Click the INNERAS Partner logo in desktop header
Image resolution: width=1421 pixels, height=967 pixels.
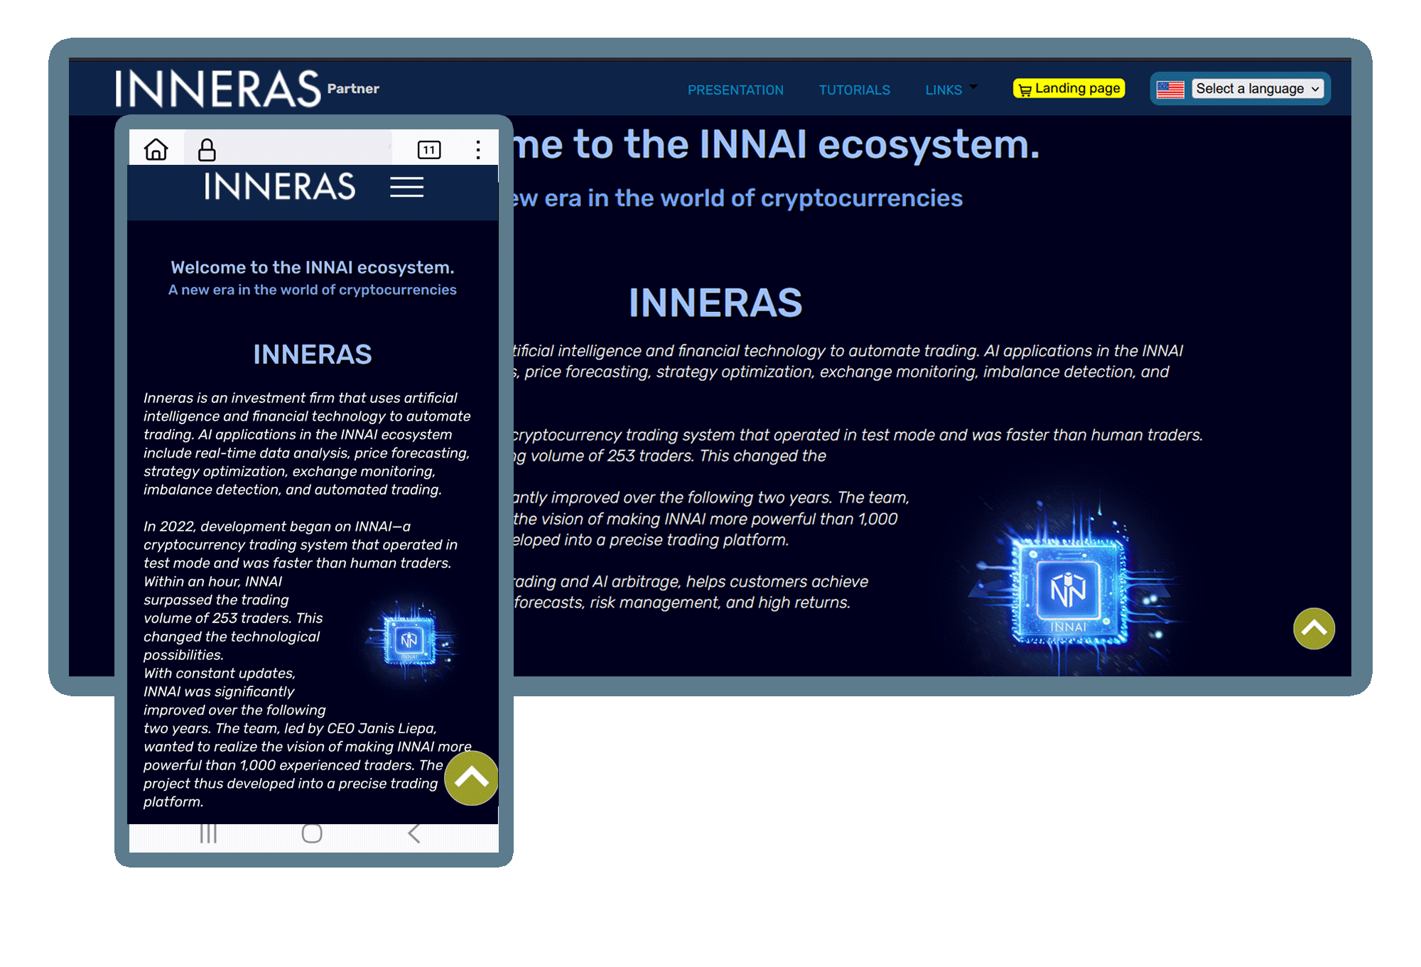click(x=247, y=89)
